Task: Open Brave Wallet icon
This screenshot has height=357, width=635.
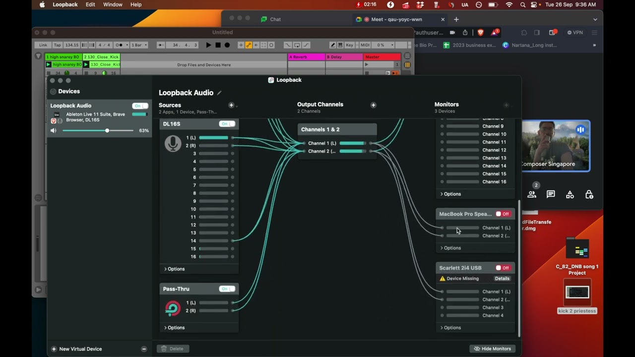Action: point(552,32)
